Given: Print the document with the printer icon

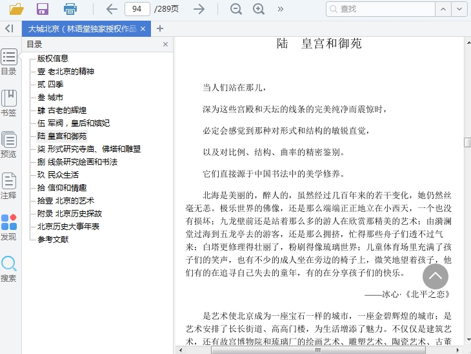Looking at the screenshot, I should pyautogui.click(x=70, y=9).
